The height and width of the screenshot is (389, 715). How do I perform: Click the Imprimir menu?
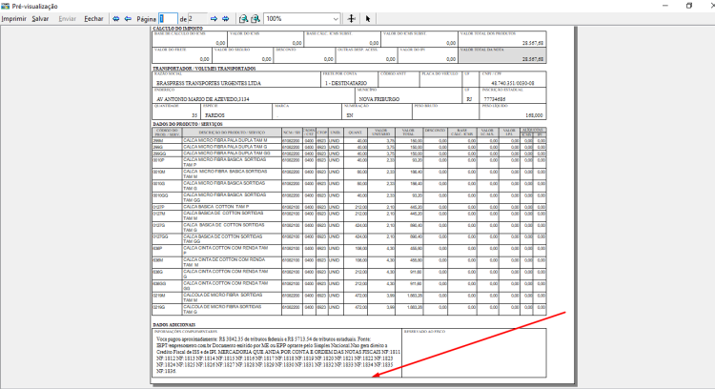(13, 19)
